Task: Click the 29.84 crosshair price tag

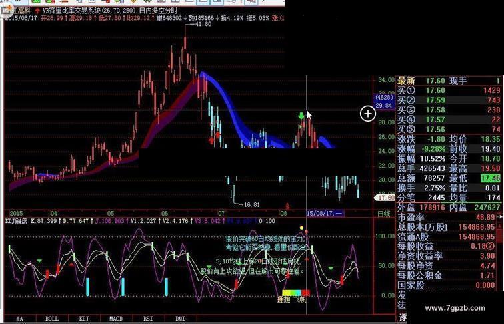Action: coord(384,106)
